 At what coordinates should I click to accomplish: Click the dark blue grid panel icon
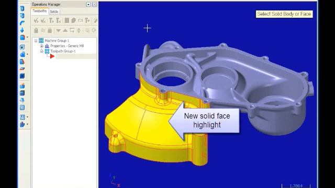click(x=22, y=93)
